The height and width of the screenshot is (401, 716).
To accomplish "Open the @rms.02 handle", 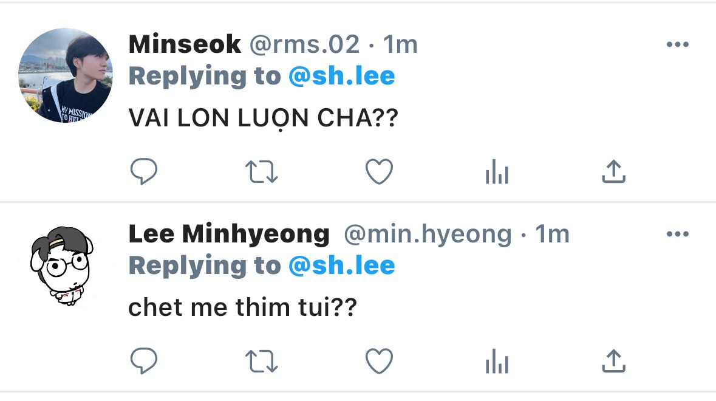I will tap(305, 45).
